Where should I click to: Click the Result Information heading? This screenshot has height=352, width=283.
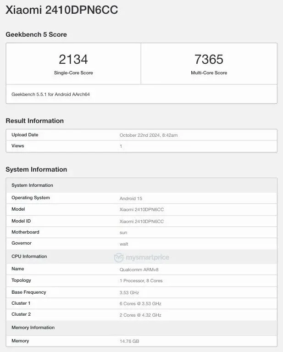[34, 121]
